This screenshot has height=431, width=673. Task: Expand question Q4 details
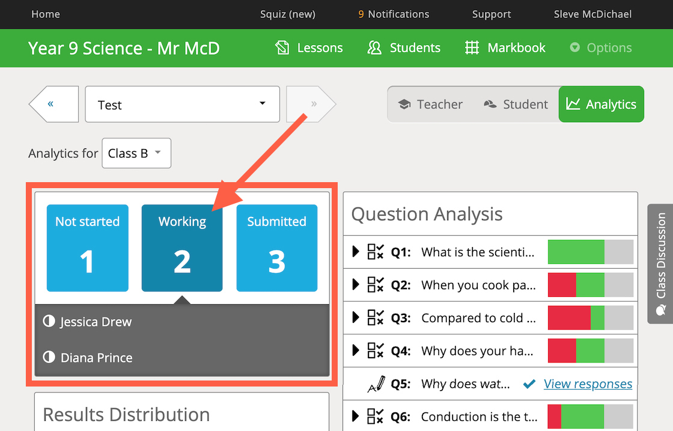355,350
